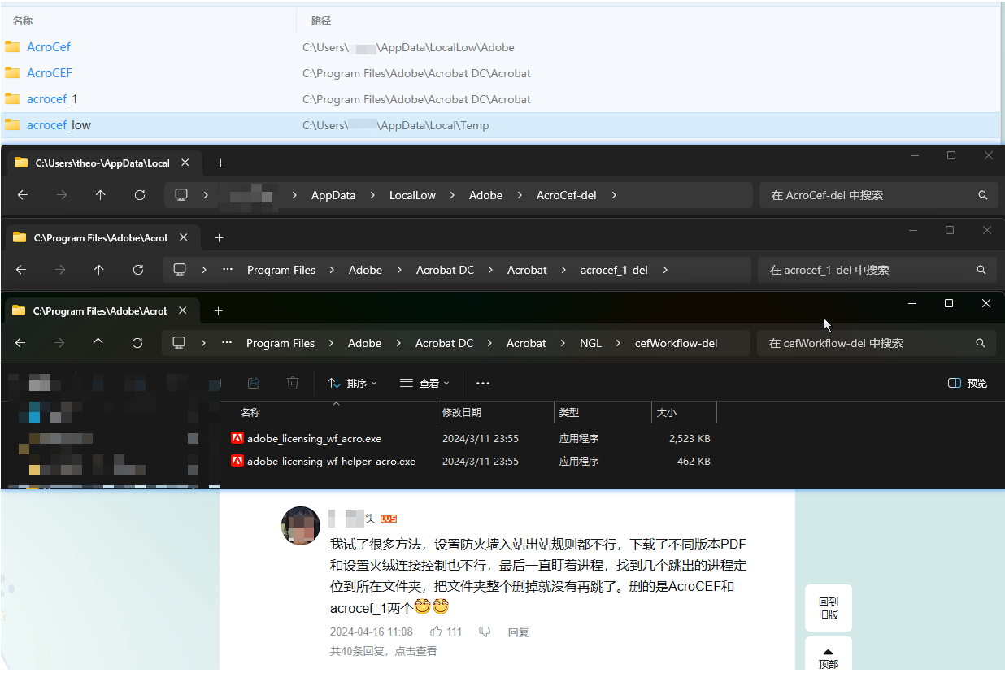This screenshot has width=1005, height=673.
Task: Open the AcroCef folder in search results
Action: tap(49, 47)
